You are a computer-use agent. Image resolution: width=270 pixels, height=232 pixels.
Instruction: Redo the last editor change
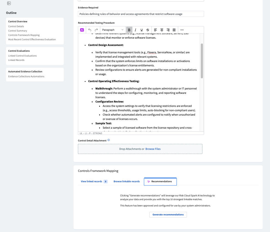tap(96, 30)
